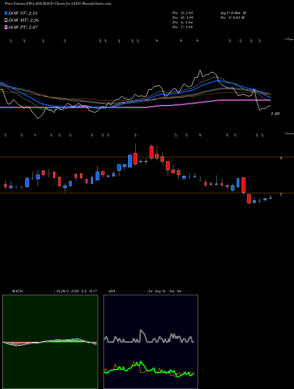Click the large red candle breaking below level 2
The height and width of the screenshot is (389, 294).
(x=243, y=185)
